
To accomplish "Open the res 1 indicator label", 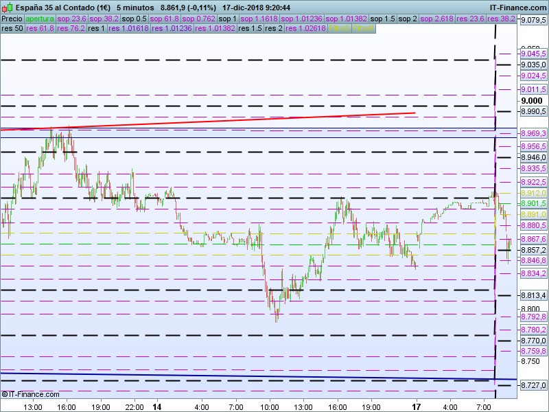I will pyautogui.click(x=97, y=28).
